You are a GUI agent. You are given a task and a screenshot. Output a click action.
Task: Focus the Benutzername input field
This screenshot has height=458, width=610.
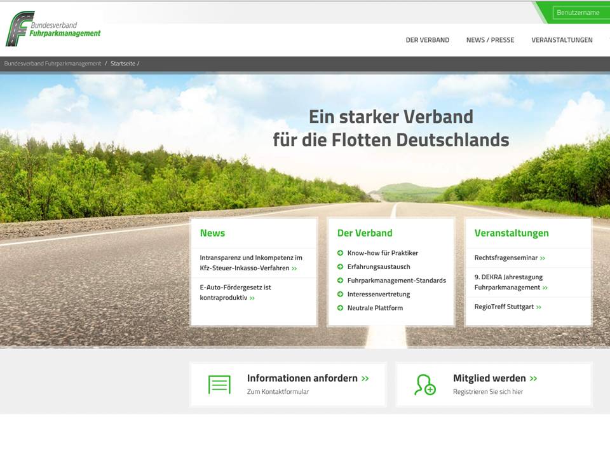point(580,13)
